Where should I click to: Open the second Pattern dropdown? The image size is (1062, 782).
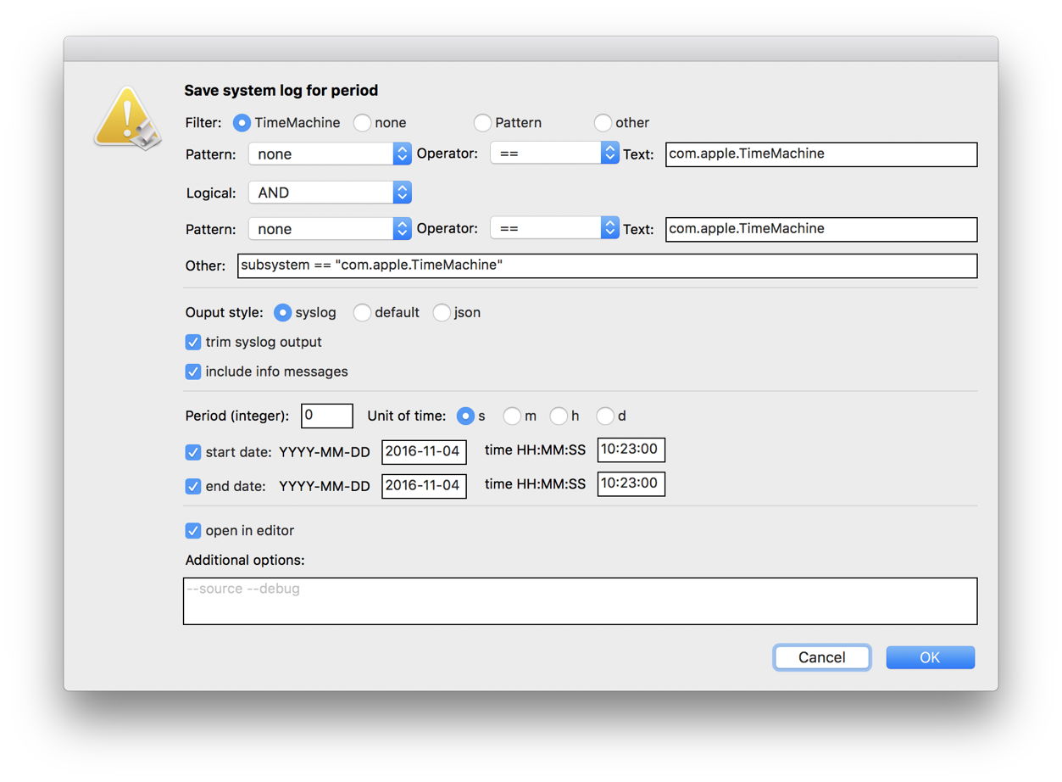click(x=330, y=229)
